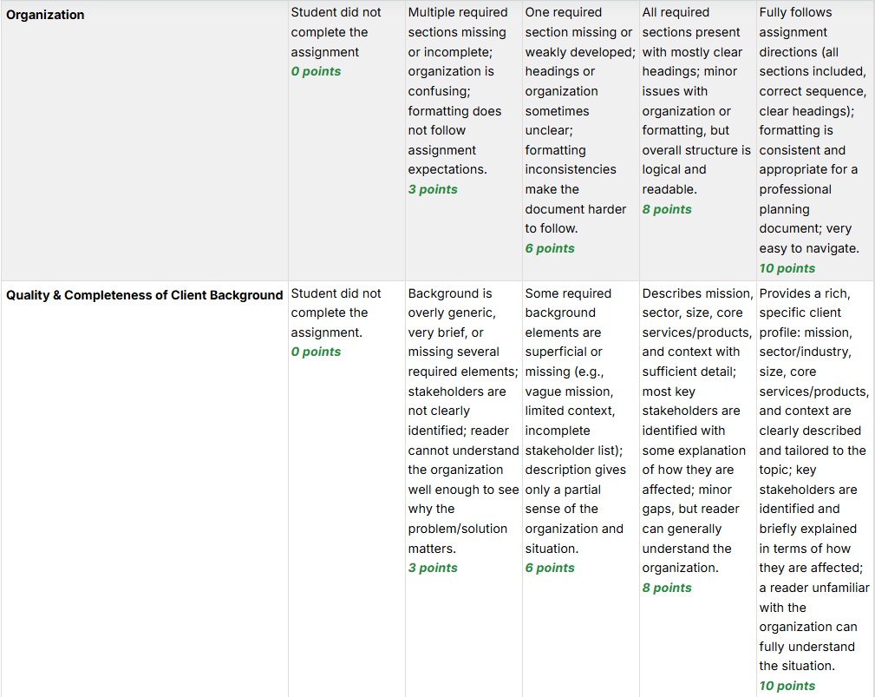
Task: Click the Organization row heading
Action: pyautogui.click(x=45, y=15)
